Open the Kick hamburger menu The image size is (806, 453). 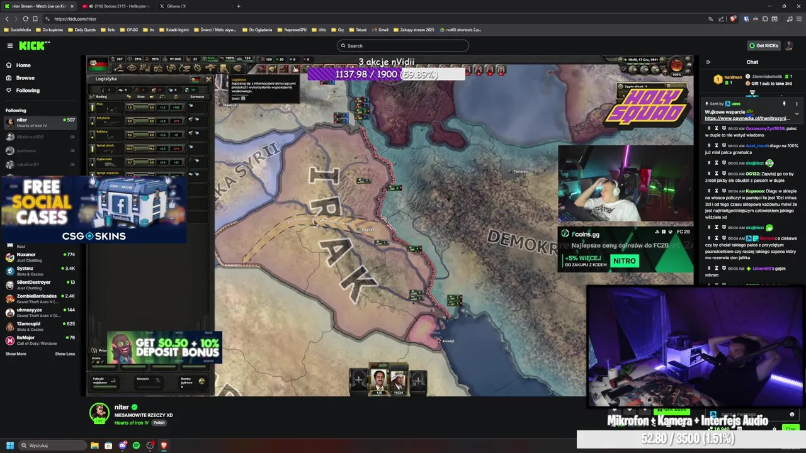point(10,45)
